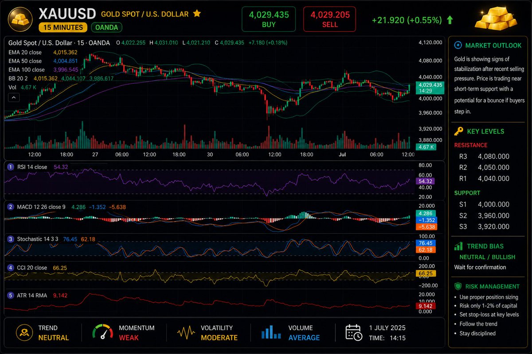Click the Risk Management shield icon
This screenshot has height=354, width=532.
(x=458, y=286)
